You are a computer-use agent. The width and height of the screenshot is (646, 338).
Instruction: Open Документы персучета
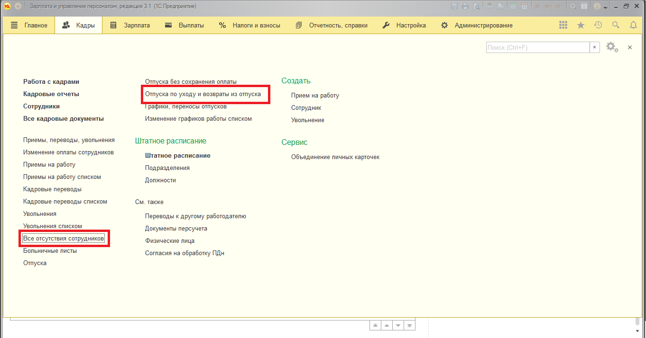pos(176,228)
